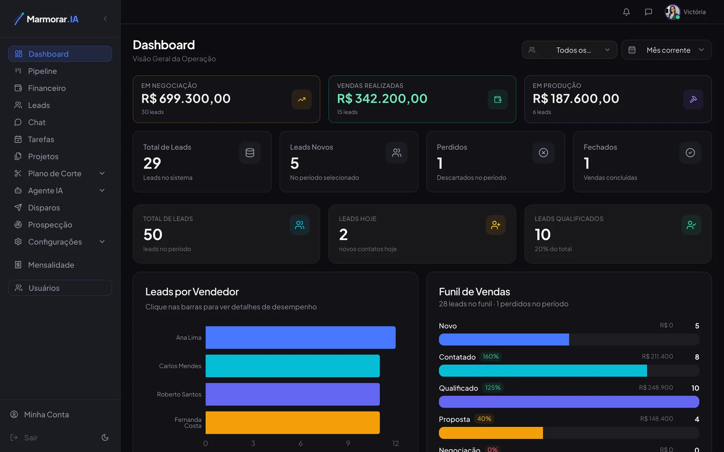The width and height of the screenshot is (724, 452).
Task: Click Fernanda Costa's orange bar
Action: (x=292, y=423)
